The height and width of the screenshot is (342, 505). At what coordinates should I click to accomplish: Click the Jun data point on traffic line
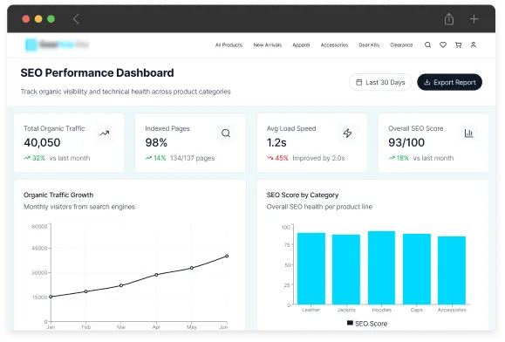[x=227, y=256]
